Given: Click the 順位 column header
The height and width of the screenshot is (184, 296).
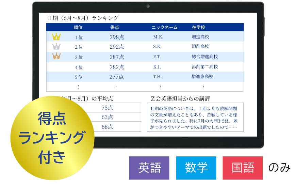Looking at the screenshot, I should (78, 27).
